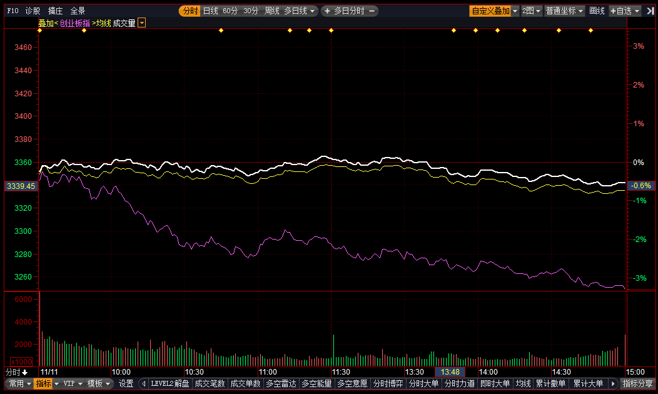Open the 2图 chart count dropdown

click(x=531, y=11)
